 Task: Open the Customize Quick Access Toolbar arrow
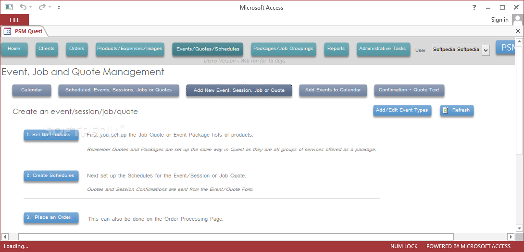(59, 7)
